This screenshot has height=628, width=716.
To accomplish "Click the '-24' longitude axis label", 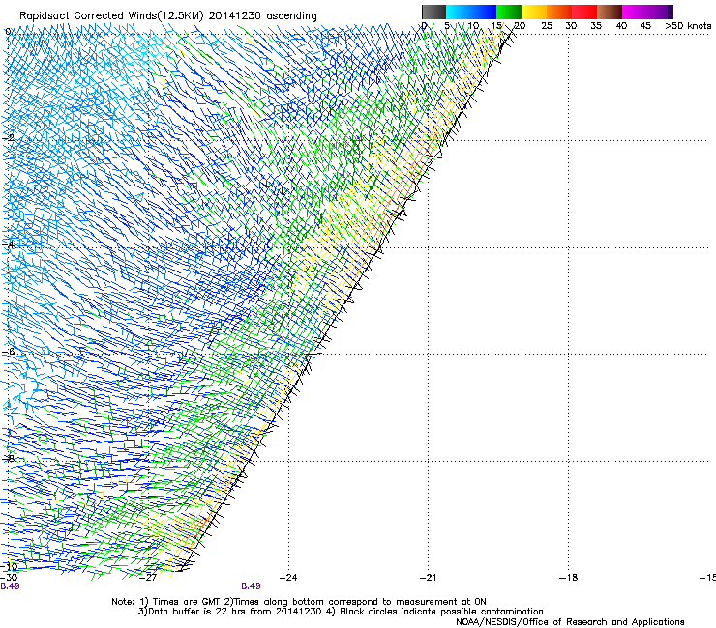I will (x=288, y=578).
